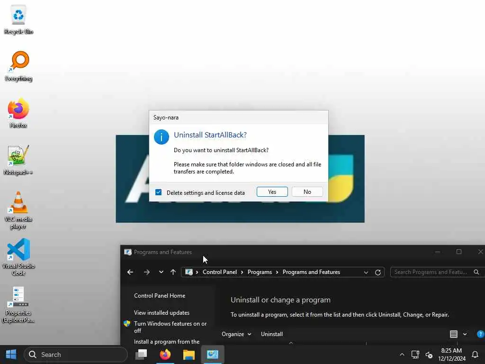Image resolution: width=485 pixels, height=364 pixels.
Task: Click the taskbar Search box
Action: pyautogui.click(x=76, y=355)
